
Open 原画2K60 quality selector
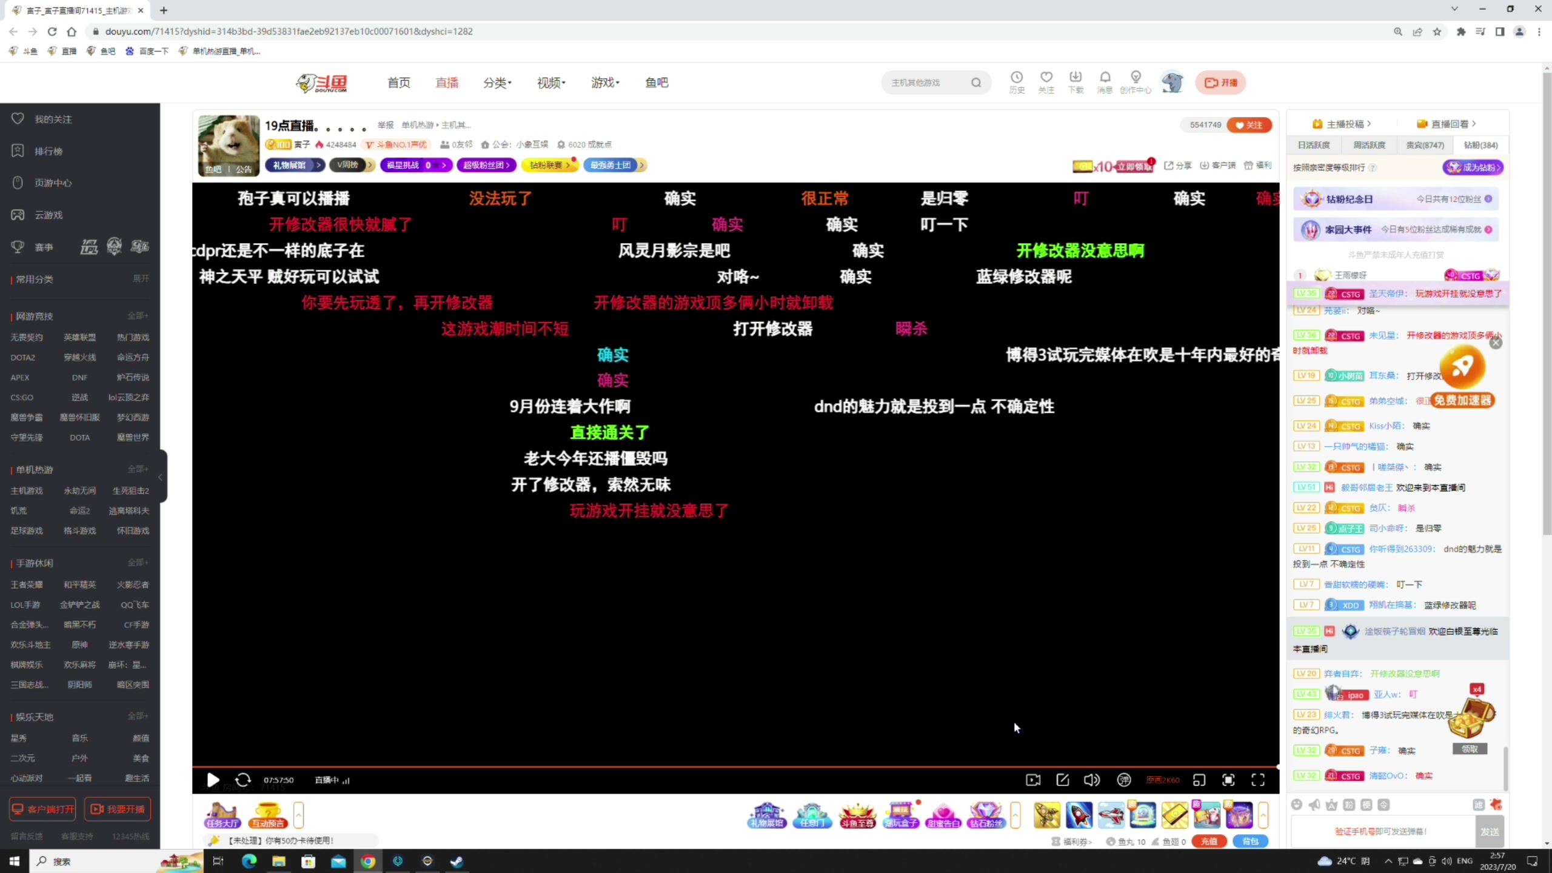1162,780
